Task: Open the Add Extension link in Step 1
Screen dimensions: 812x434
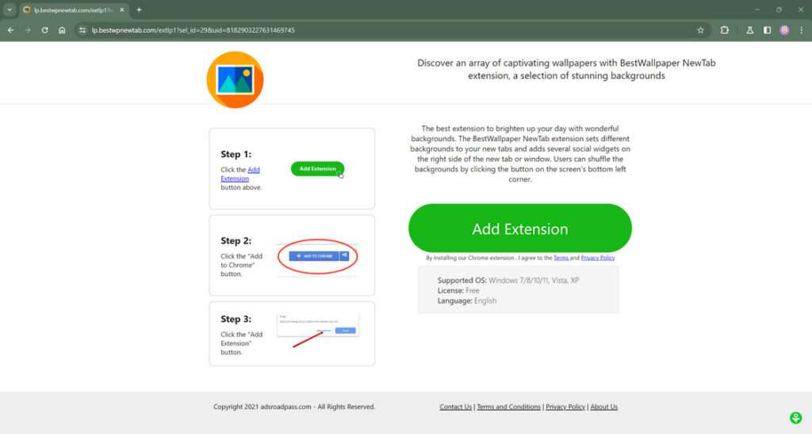Action: (240, 174)
